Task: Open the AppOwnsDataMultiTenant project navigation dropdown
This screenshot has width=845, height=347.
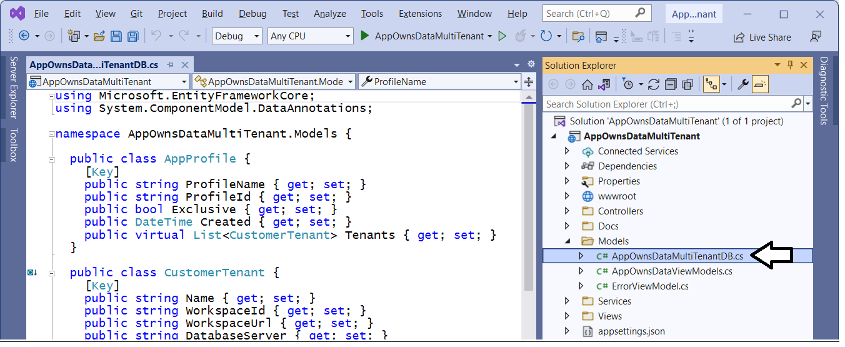Action: 107,81
